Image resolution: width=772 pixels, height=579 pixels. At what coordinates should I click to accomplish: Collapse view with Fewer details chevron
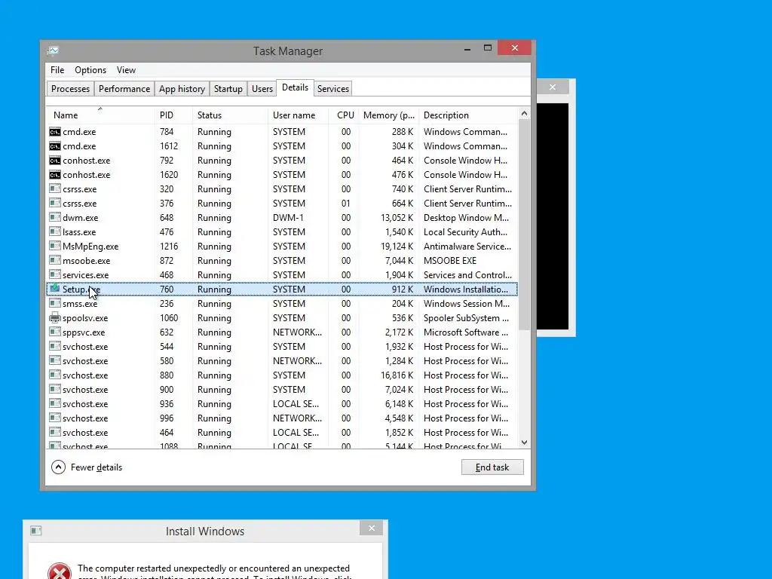point(58,467)
